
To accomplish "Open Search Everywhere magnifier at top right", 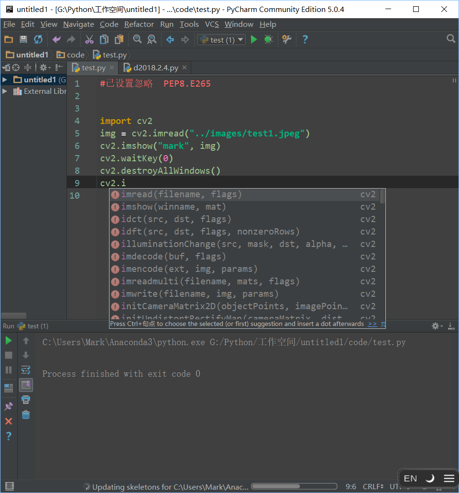I will (x=451, y=39).
